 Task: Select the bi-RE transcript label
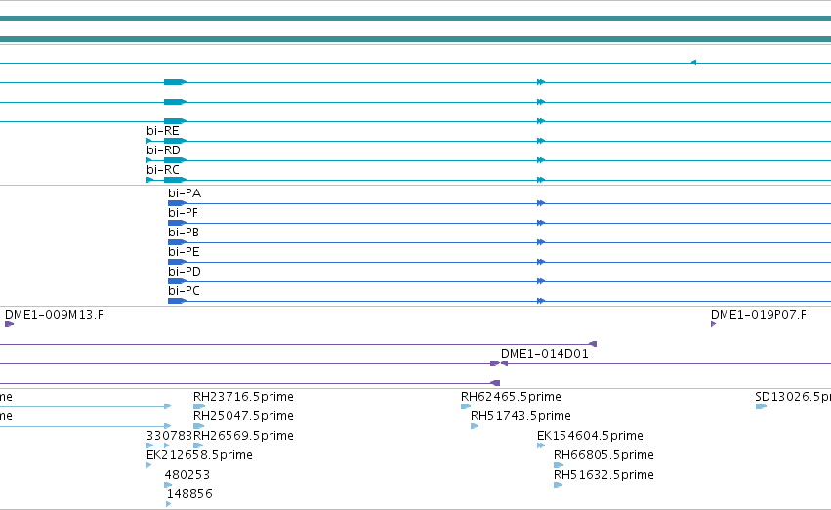tap(163, 131)
